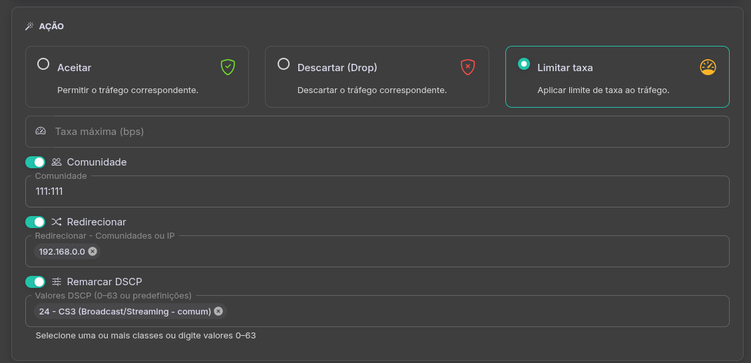
Task: Click the people icon next to Comunidade
Action: [x=57, y=162]
